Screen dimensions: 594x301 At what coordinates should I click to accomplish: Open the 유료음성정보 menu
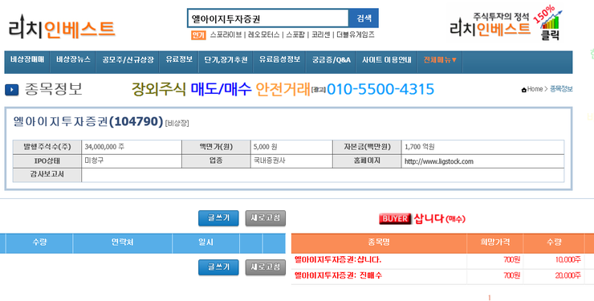pos(279,60)
